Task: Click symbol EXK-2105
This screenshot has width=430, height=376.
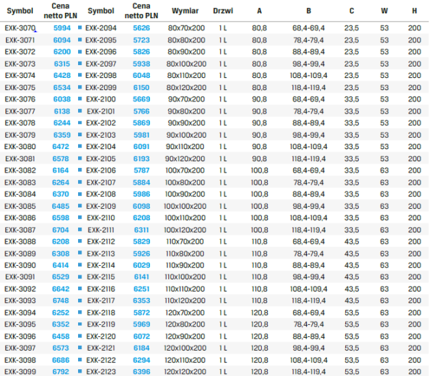Action: click(x=101, y=158)
